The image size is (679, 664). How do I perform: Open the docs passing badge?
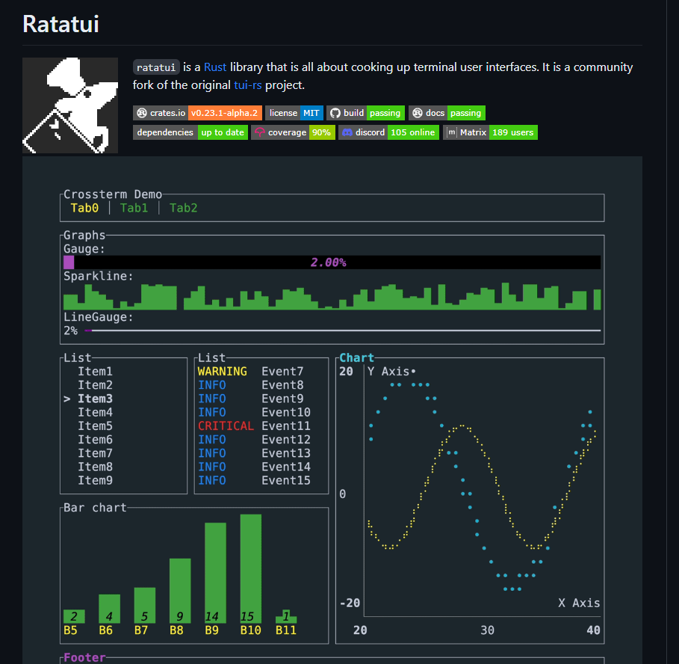click(x=447, y=113)
